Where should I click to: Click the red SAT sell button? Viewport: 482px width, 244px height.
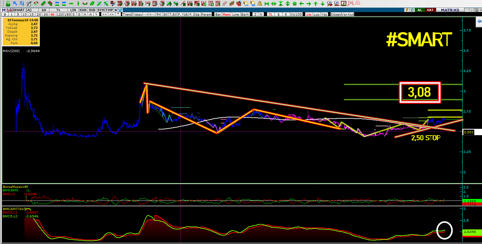[430, 10]
